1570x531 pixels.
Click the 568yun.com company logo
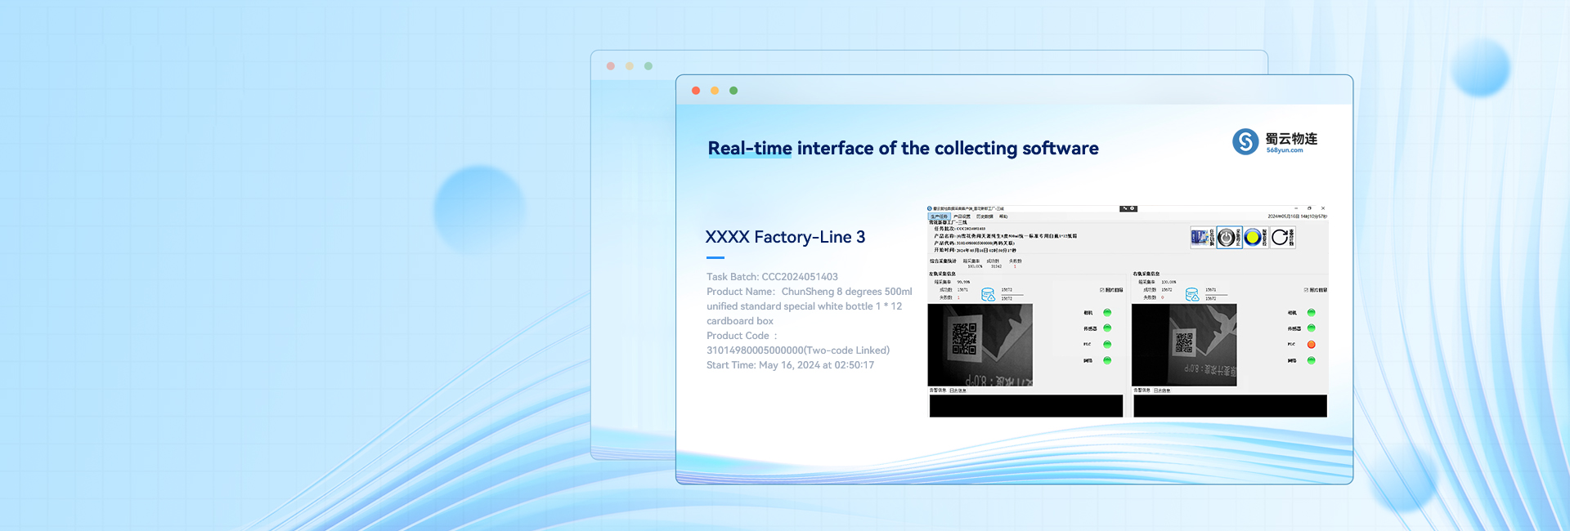pos(1275,141)
